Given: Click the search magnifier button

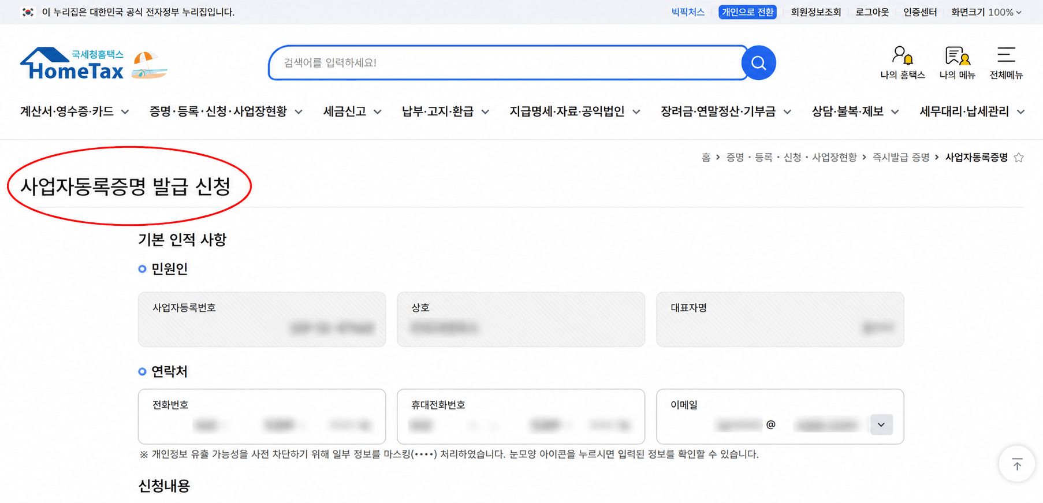Looking at the screenshot, I should (758, 63).
